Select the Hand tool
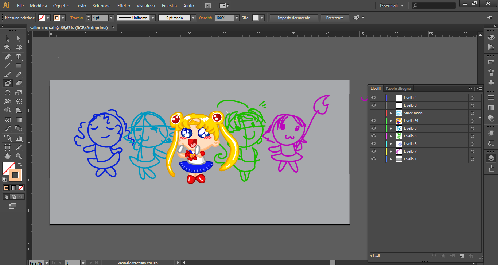This screenshot has height=265, width=498. pos(8,156)
